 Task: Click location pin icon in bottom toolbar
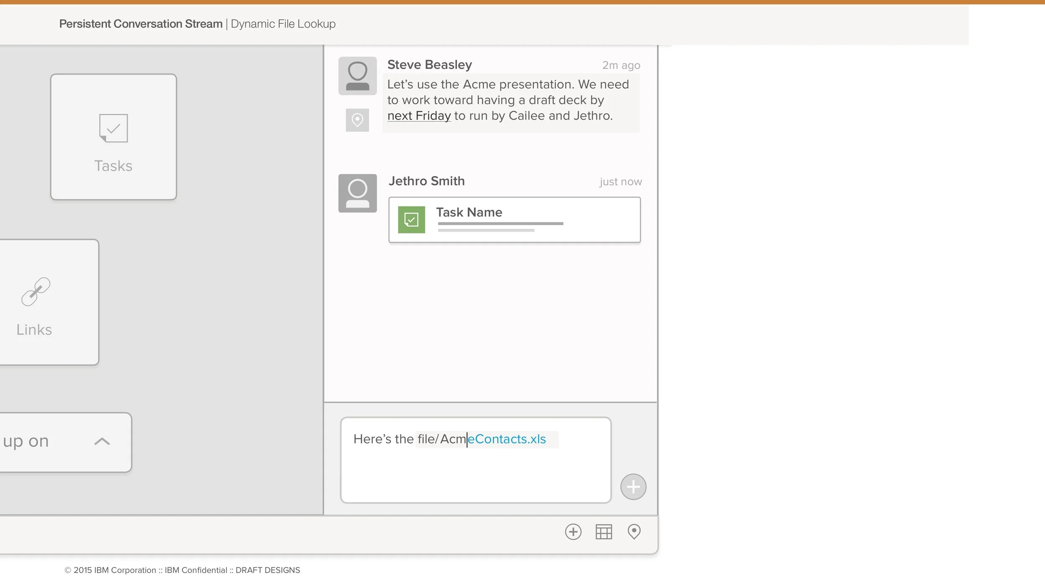(x=634, y=532)
